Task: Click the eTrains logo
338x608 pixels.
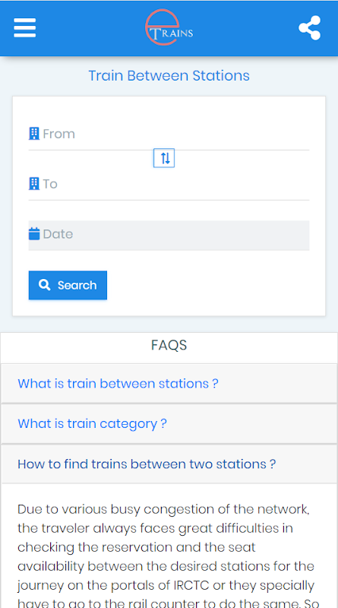Action: 169,27
